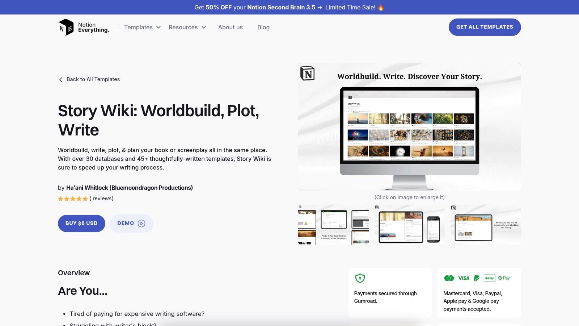Image resolution: width=579 pixels, height=326 pixels.
Task: Click the Buy $8 USD button
Action: pos(81,223)
